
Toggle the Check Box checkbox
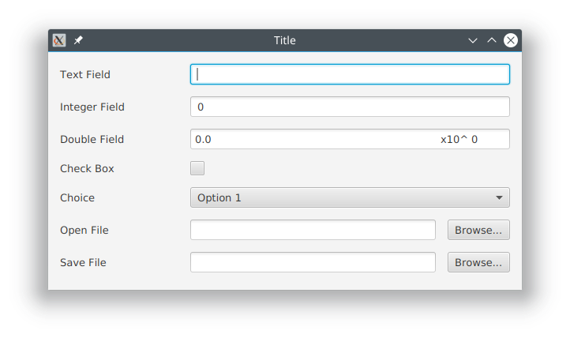[x=197, y=168]
